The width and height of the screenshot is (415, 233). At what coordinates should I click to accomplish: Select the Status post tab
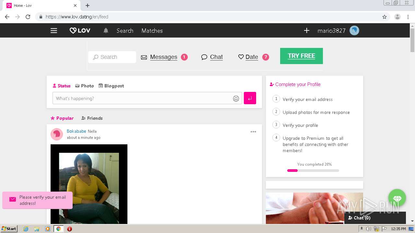click(x=62, y=86)
